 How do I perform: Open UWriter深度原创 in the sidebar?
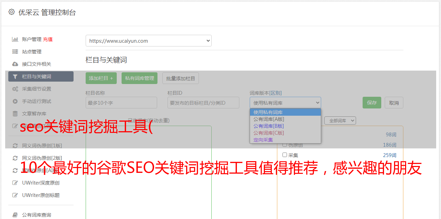click(41, 183)
